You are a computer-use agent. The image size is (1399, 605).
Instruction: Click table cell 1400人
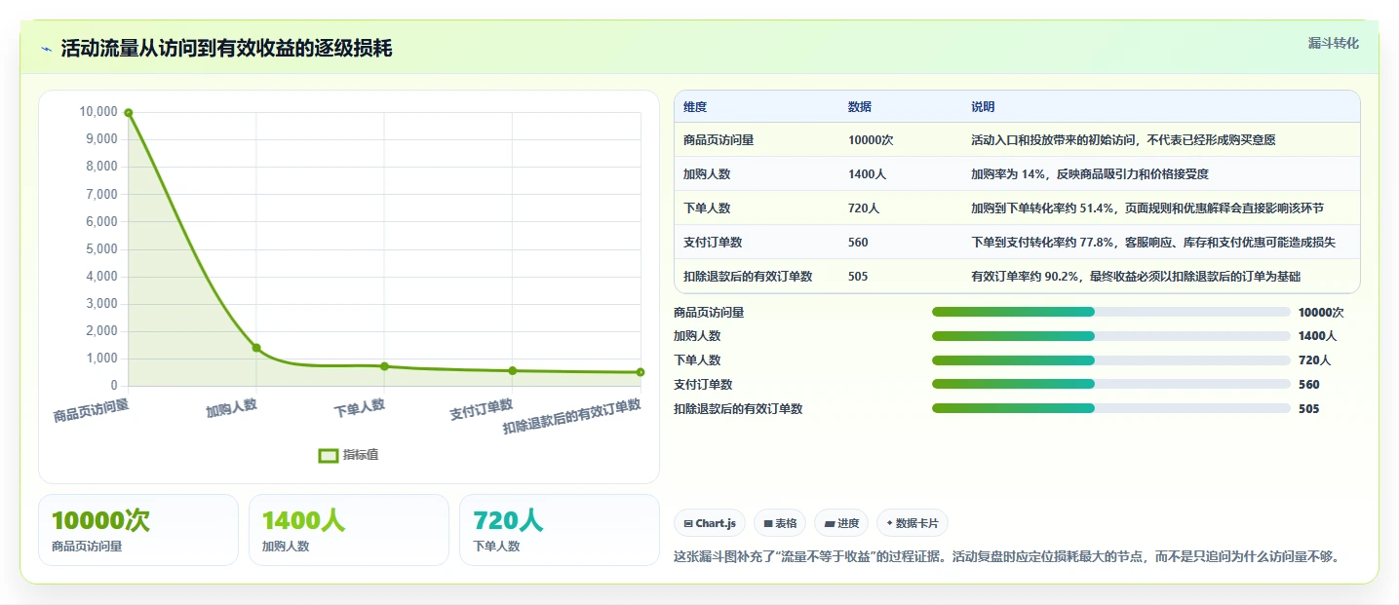[x=867, y=174]
